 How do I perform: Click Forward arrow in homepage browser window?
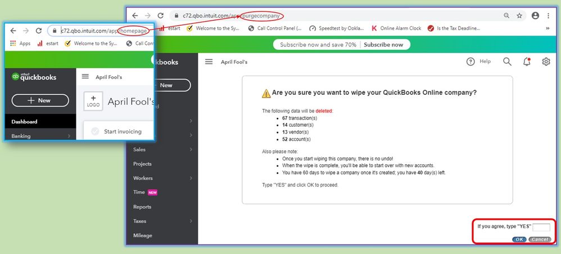point(26,31)
